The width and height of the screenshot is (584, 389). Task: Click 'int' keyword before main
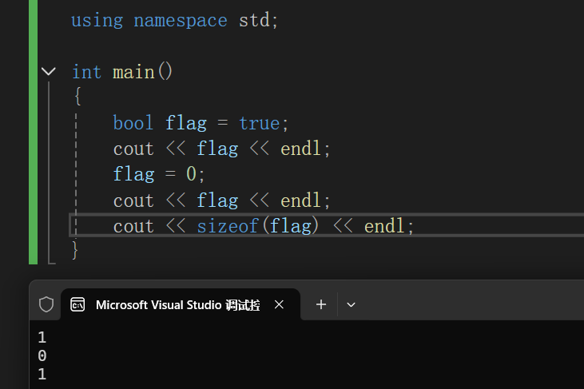[x=86, y=72]
